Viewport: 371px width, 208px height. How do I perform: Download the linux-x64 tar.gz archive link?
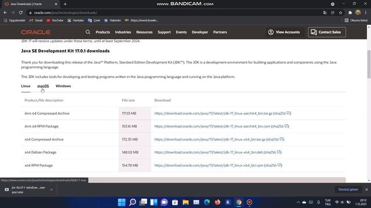pyautogui.click(x=210, y=139)
